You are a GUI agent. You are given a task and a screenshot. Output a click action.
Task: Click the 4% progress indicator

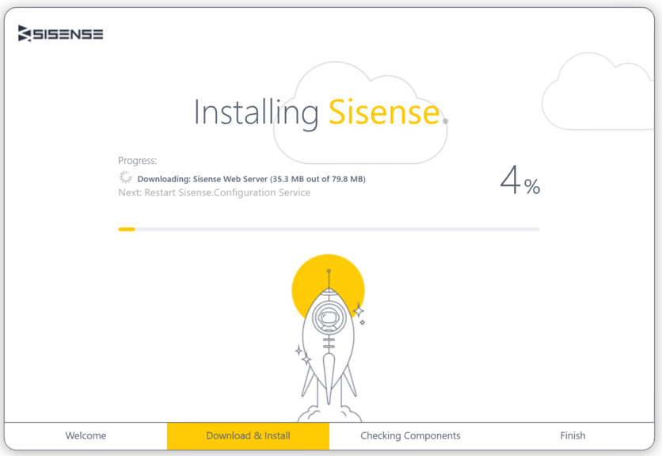pyautogui.click(x=520, y=180)
